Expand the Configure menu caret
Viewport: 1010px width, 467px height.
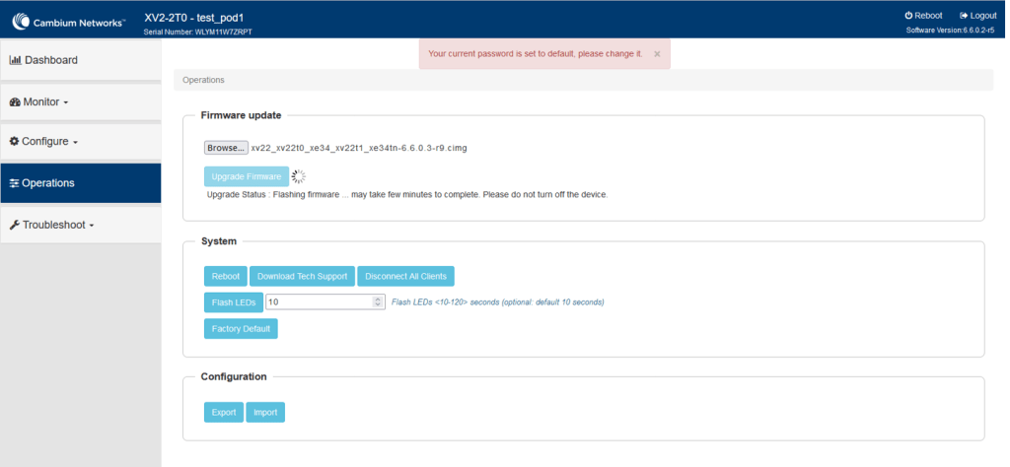pyautogui.click(x=75, y=142)
